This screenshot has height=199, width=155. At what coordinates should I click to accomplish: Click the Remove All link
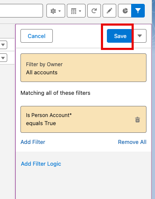[x=132, y=142]
